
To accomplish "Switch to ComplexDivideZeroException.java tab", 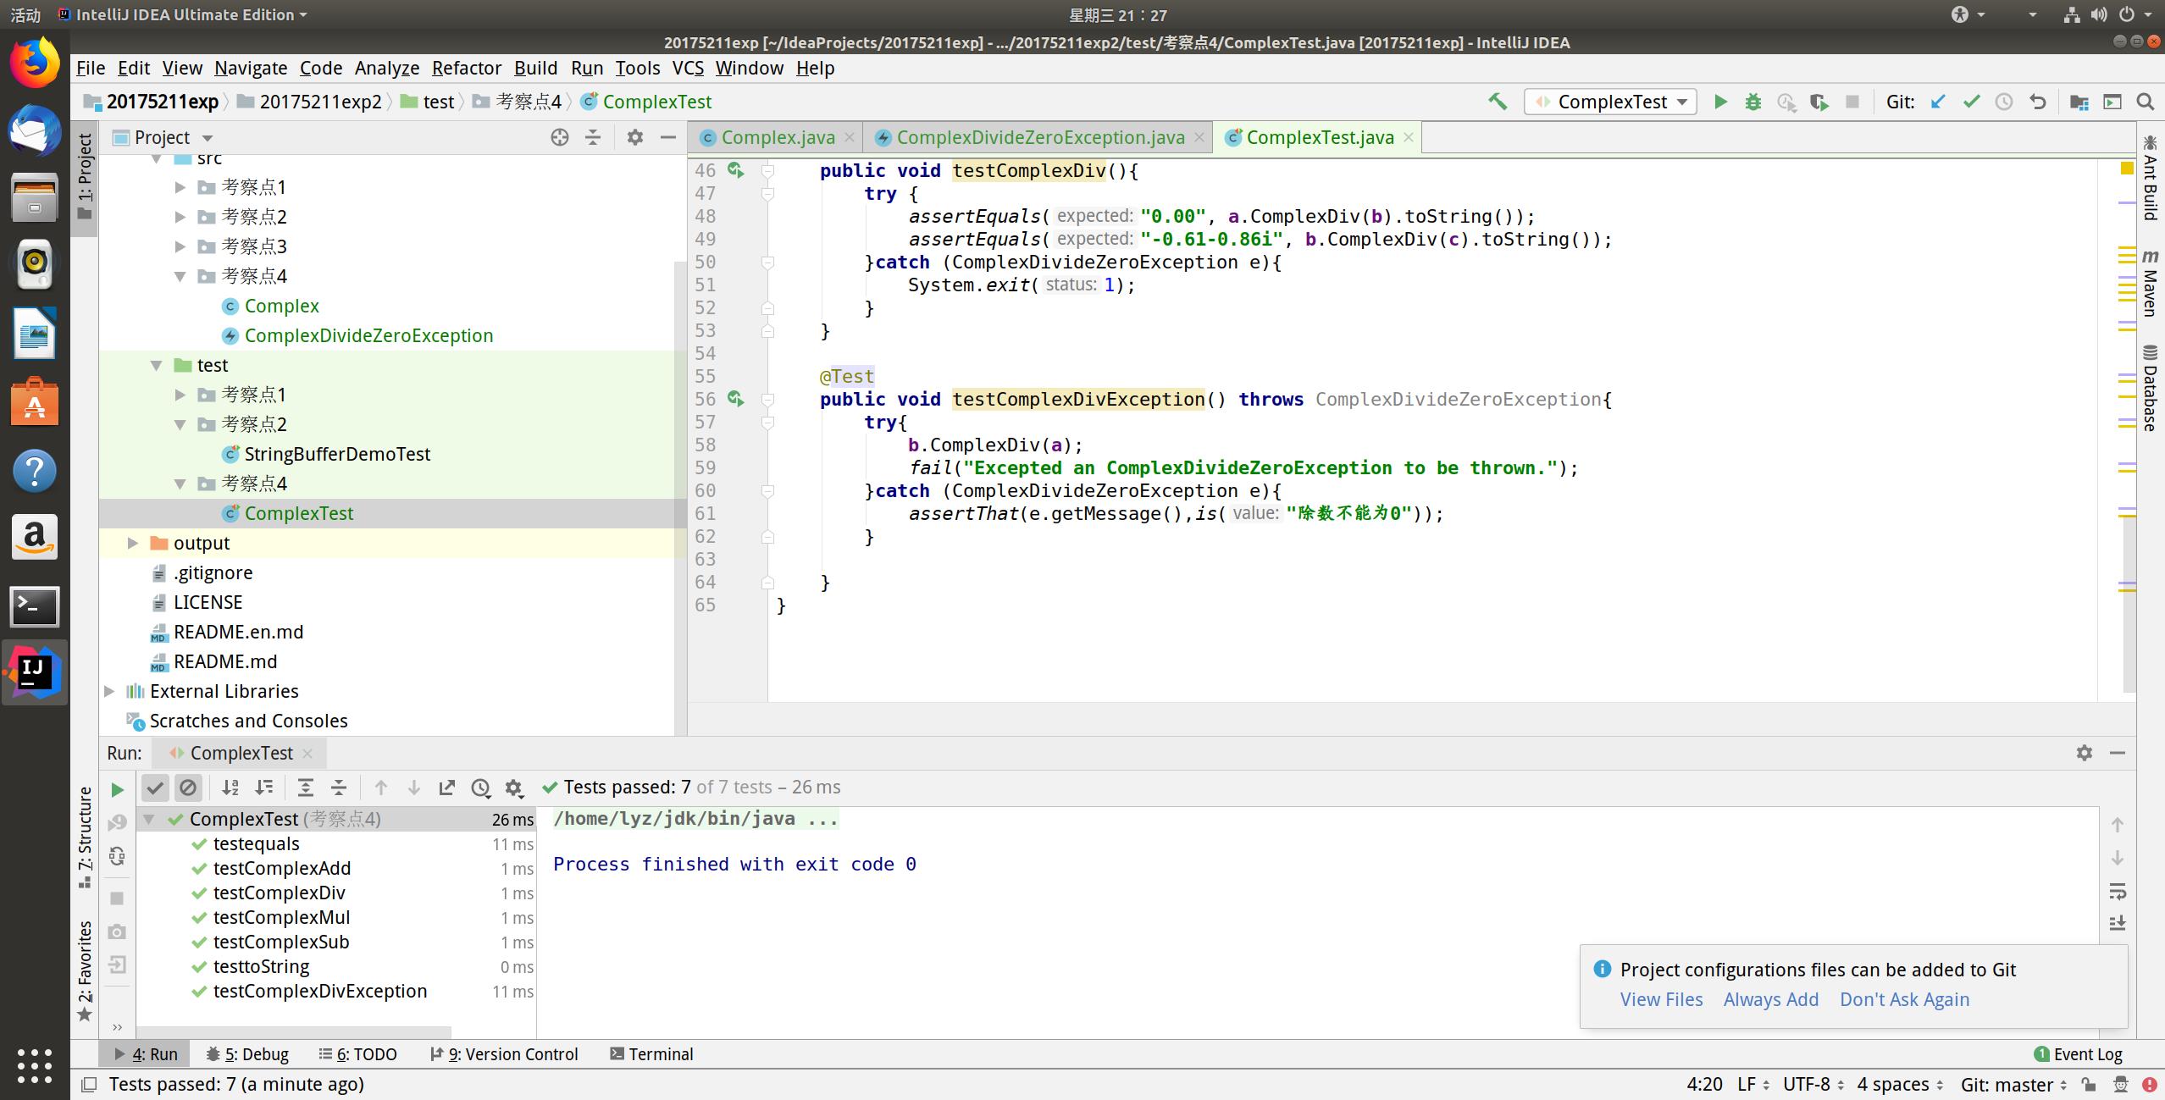I will [1040, 137].
